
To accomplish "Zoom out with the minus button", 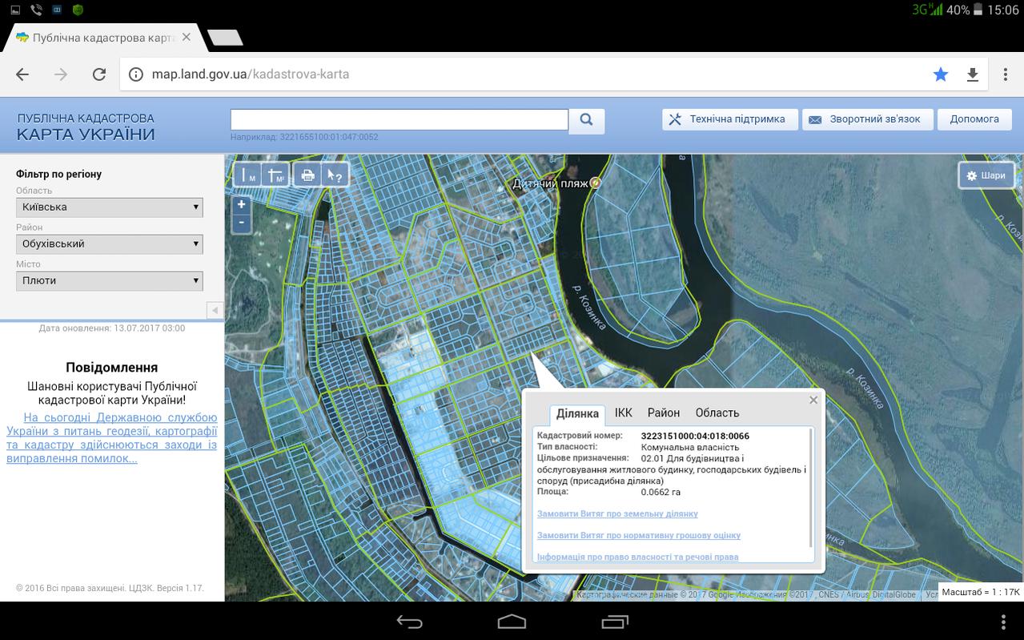I will pyautogui.click(x=241, y=223).
